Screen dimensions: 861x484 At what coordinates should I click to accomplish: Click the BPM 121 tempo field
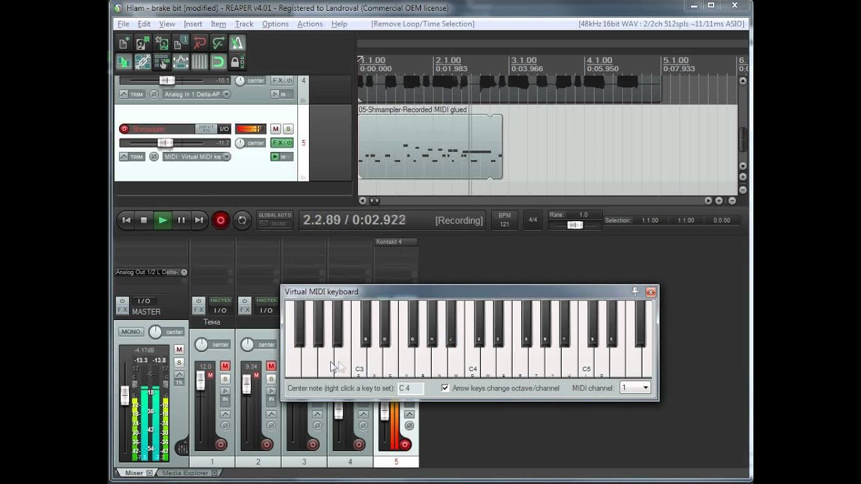click(504, 220)
